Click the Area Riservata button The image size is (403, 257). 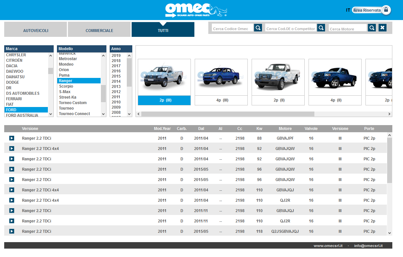[367, 10]
